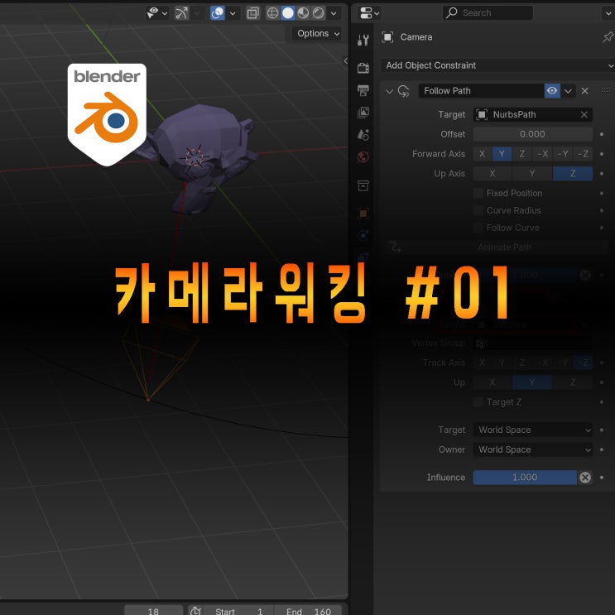
Task: Toggle viewport gizmos display
Action: (x=181, y=13)
